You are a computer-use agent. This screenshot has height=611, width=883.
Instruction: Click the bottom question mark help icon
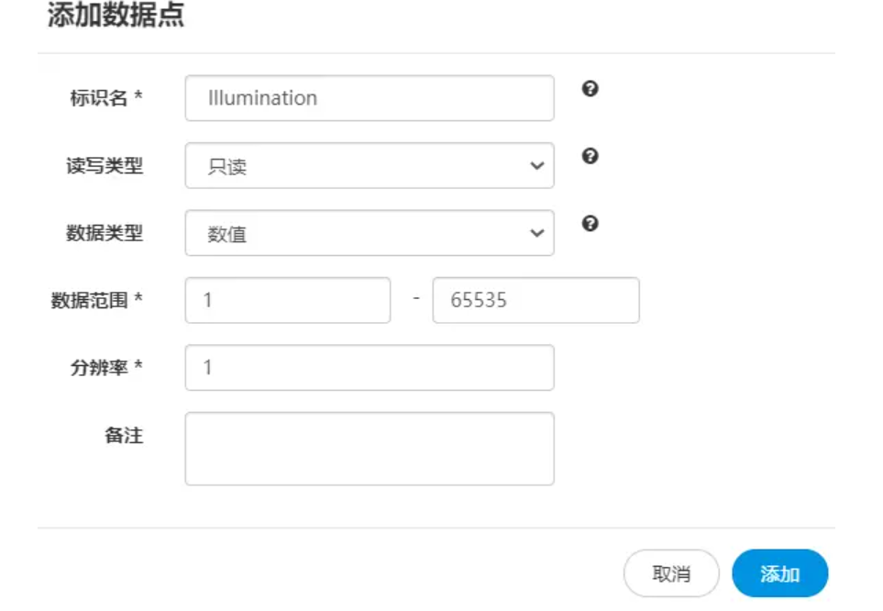(591, 224)
